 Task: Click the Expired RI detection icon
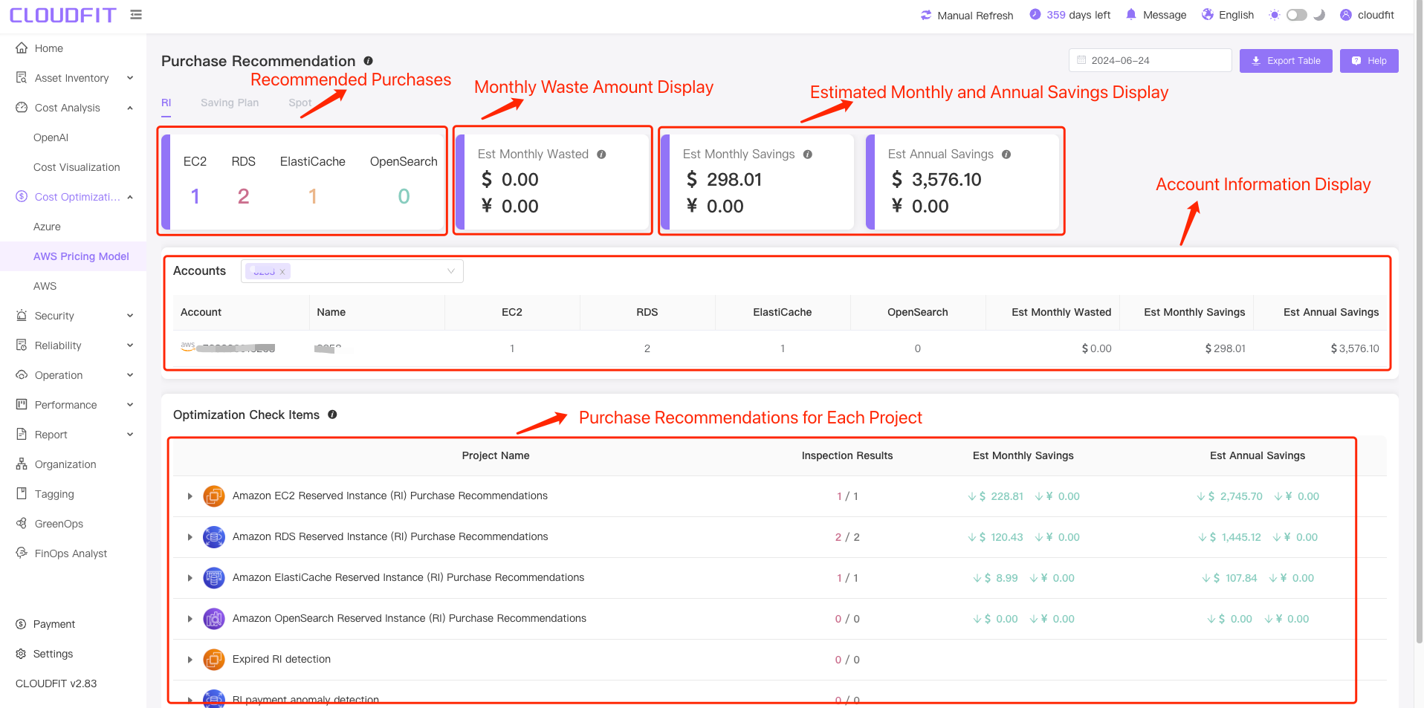pyautogui.click(x=214, y=660)
